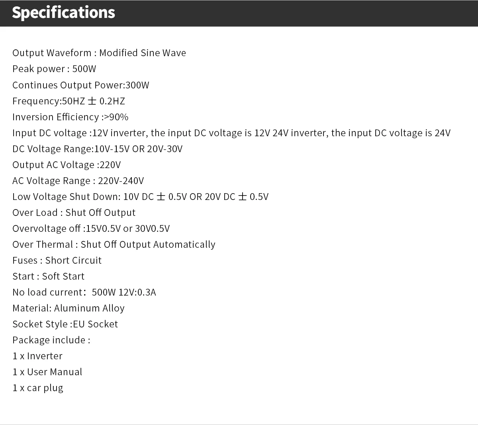The width and height of the screenshot is (478, 425).
Task: Select the No load current line
Action: point(84,292)
